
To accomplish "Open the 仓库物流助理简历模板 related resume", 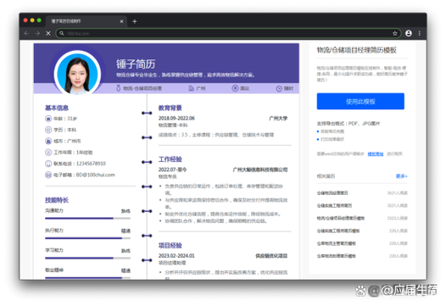I will coord(337,256).
